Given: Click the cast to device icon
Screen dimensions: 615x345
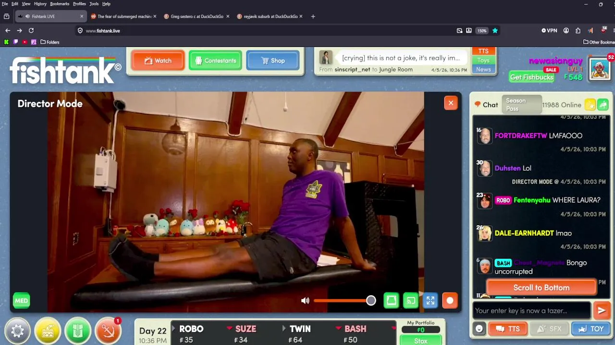Looking at the screenshot, I should (x=411, y=300).
